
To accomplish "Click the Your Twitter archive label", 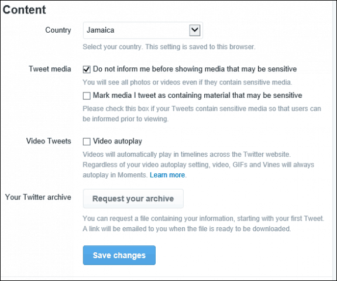I will pyautogui.click(x=38, y=197).
